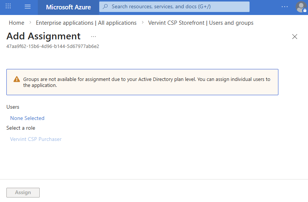
Task: Click the Microsoft Azure home logo
Action: pos(68,7)
